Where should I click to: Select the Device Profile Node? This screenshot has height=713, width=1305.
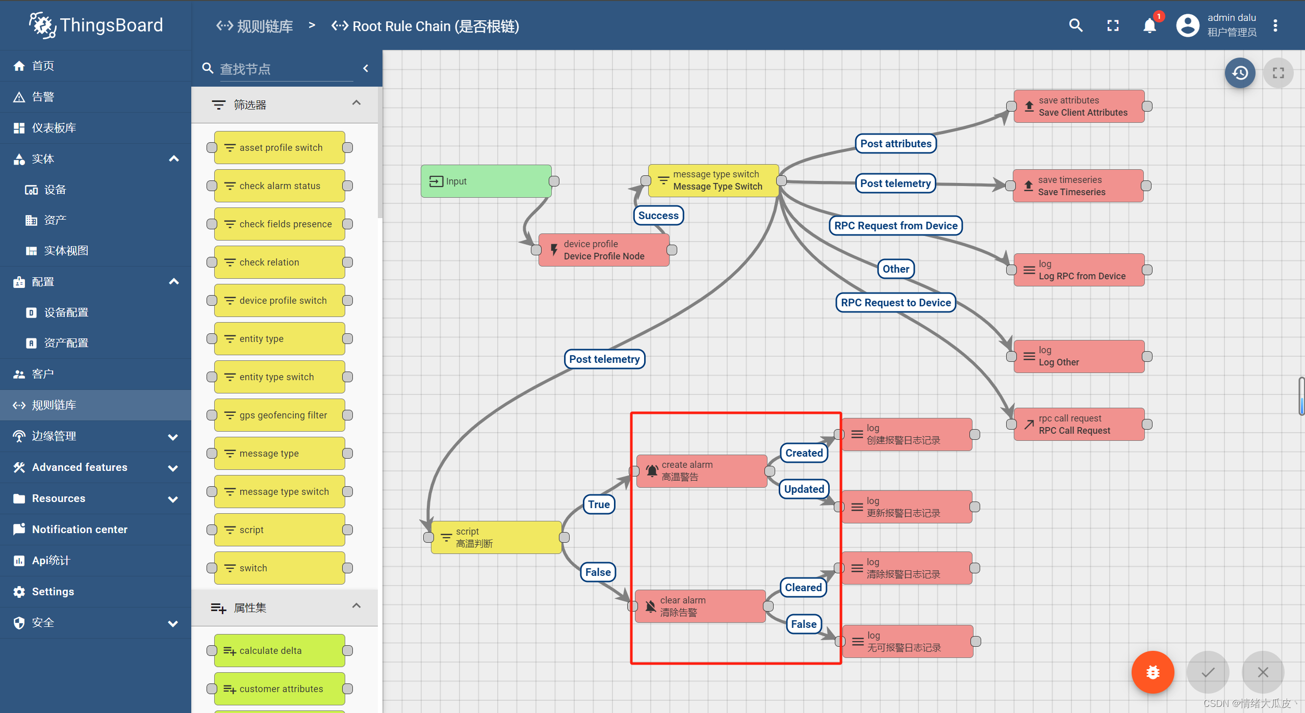pyautogui.click(x=604, y=250)
